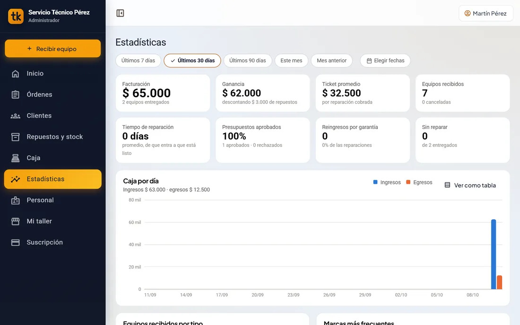Click the Órdenes clipboard icon

(15, 95)
